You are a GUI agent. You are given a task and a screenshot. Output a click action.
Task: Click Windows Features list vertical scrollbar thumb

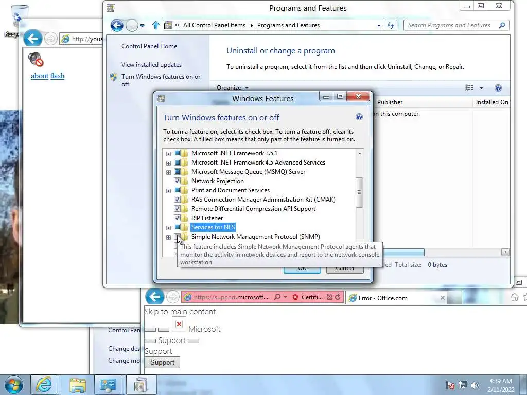click(x=359, y=192)
